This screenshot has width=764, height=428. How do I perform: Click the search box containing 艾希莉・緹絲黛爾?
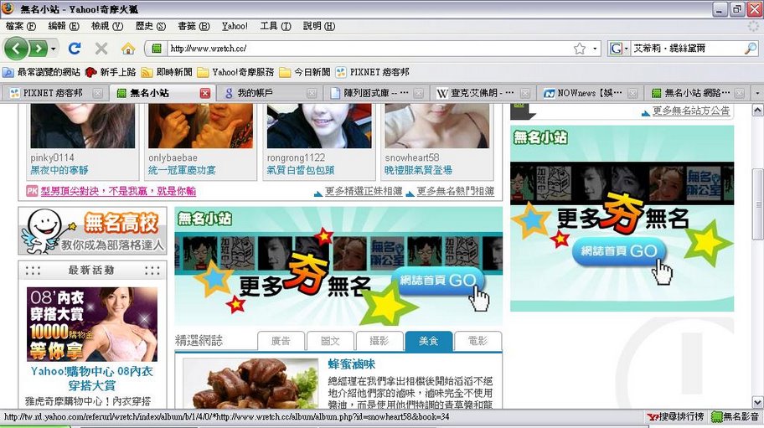[x=687, y=49]
